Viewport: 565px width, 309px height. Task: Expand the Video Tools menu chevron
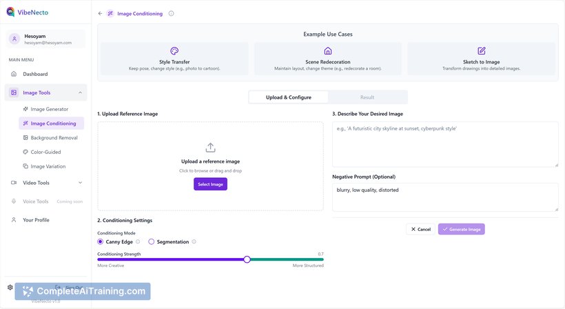[x=80, y=183]
